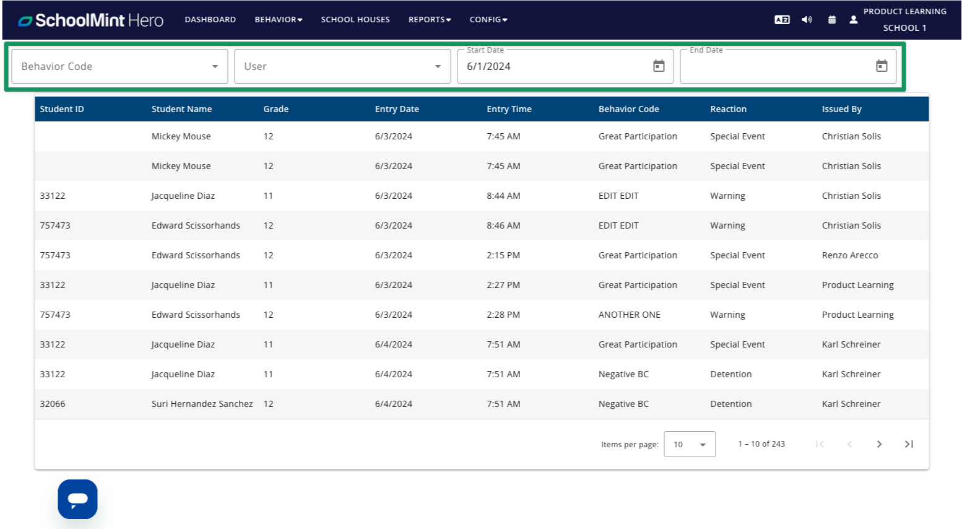Click the 2:15 PM entry time
The image size is (962, 529).
pyautogui.click(x=503, y=255)
